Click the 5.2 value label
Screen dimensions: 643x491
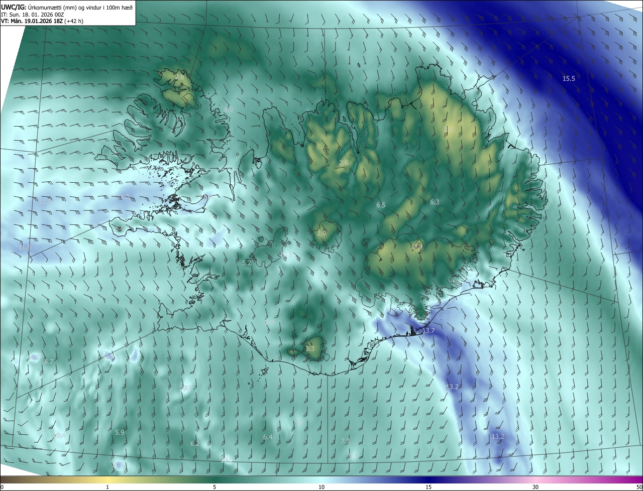247,263
